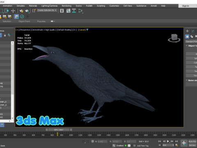
Task: Click the download arrow toolbar icon
Action: click(74, 11)
